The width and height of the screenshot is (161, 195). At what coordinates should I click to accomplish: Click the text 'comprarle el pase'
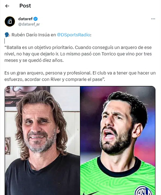coord(85,79)
